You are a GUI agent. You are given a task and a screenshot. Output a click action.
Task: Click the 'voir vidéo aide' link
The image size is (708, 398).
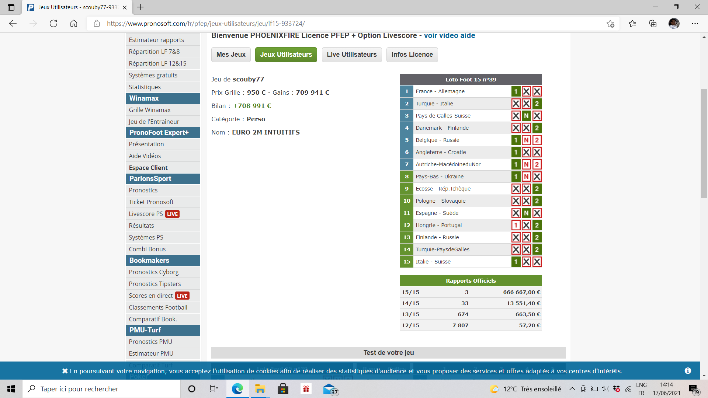(449, 35)
